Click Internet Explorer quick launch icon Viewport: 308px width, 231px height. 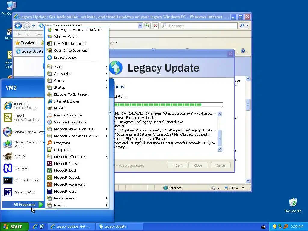(35, 226)
